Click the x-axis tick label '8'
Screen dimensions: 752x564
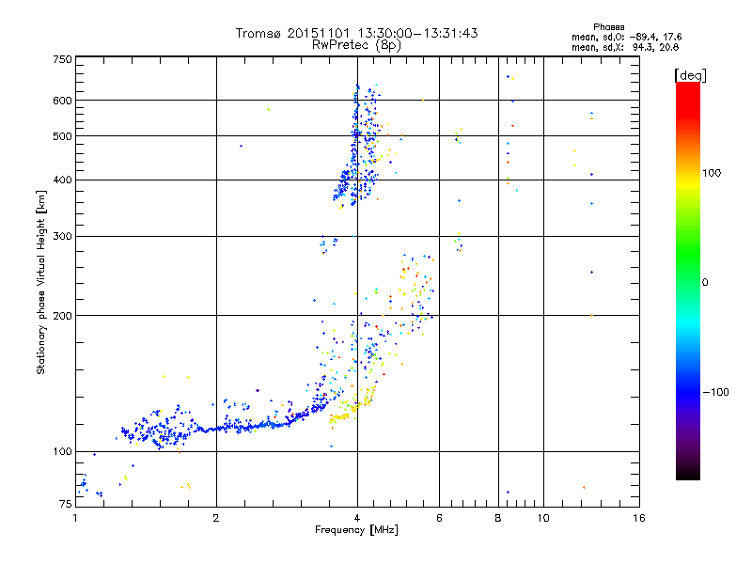[498, 518]
